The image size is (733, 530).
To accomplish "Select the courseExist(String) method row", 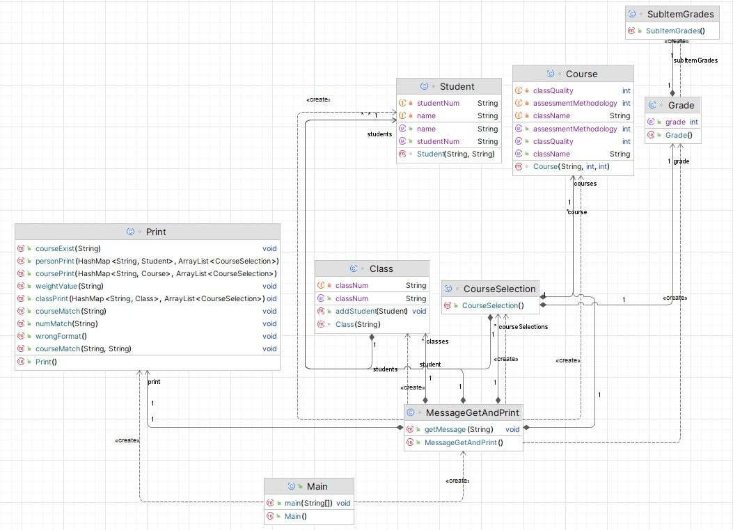I will 68,248.
